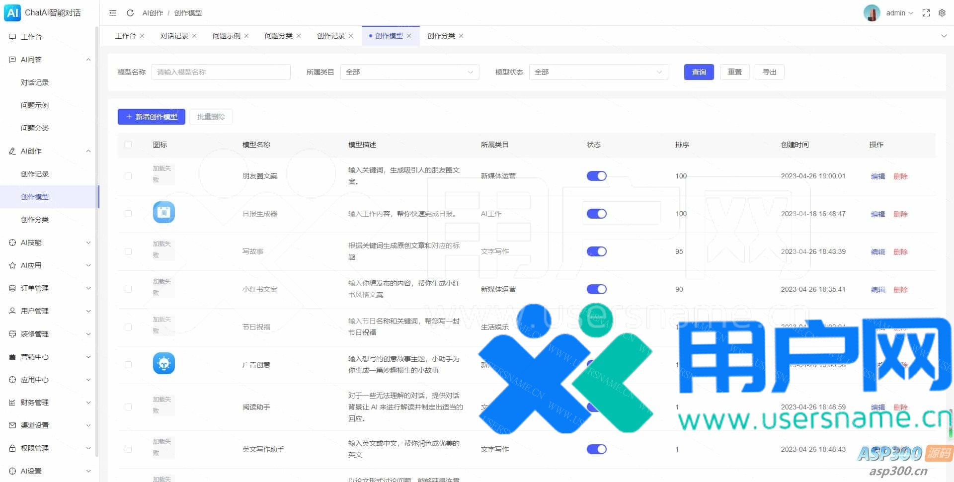Toggle the status switch for 朋友圈文案
The image size is (954, 482).
click(596, 176)
